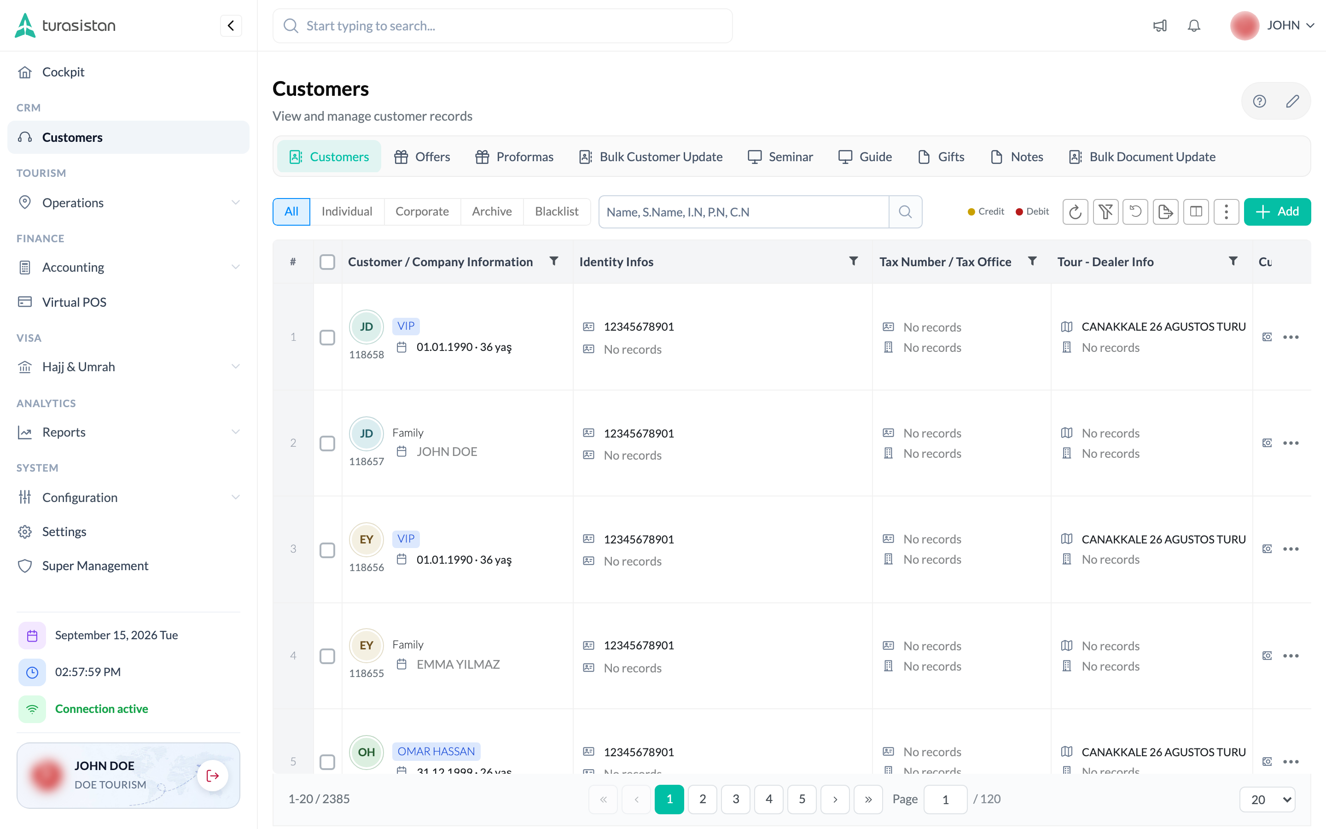Check row 1 customer 118658 checkbox

click(x=327, y=337)
